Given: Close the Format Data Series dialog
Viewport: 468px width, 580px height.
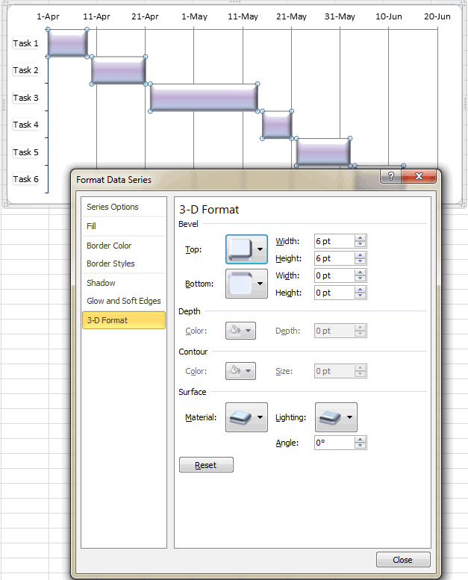Looking at the screenshot, I should pos(402,560).
